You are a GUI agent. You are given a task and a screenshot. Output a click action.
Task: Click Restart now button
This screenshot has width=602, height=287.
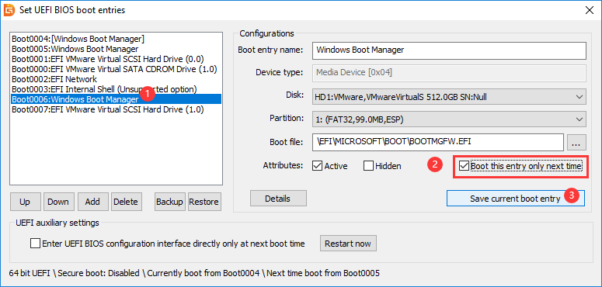(348, 244)
